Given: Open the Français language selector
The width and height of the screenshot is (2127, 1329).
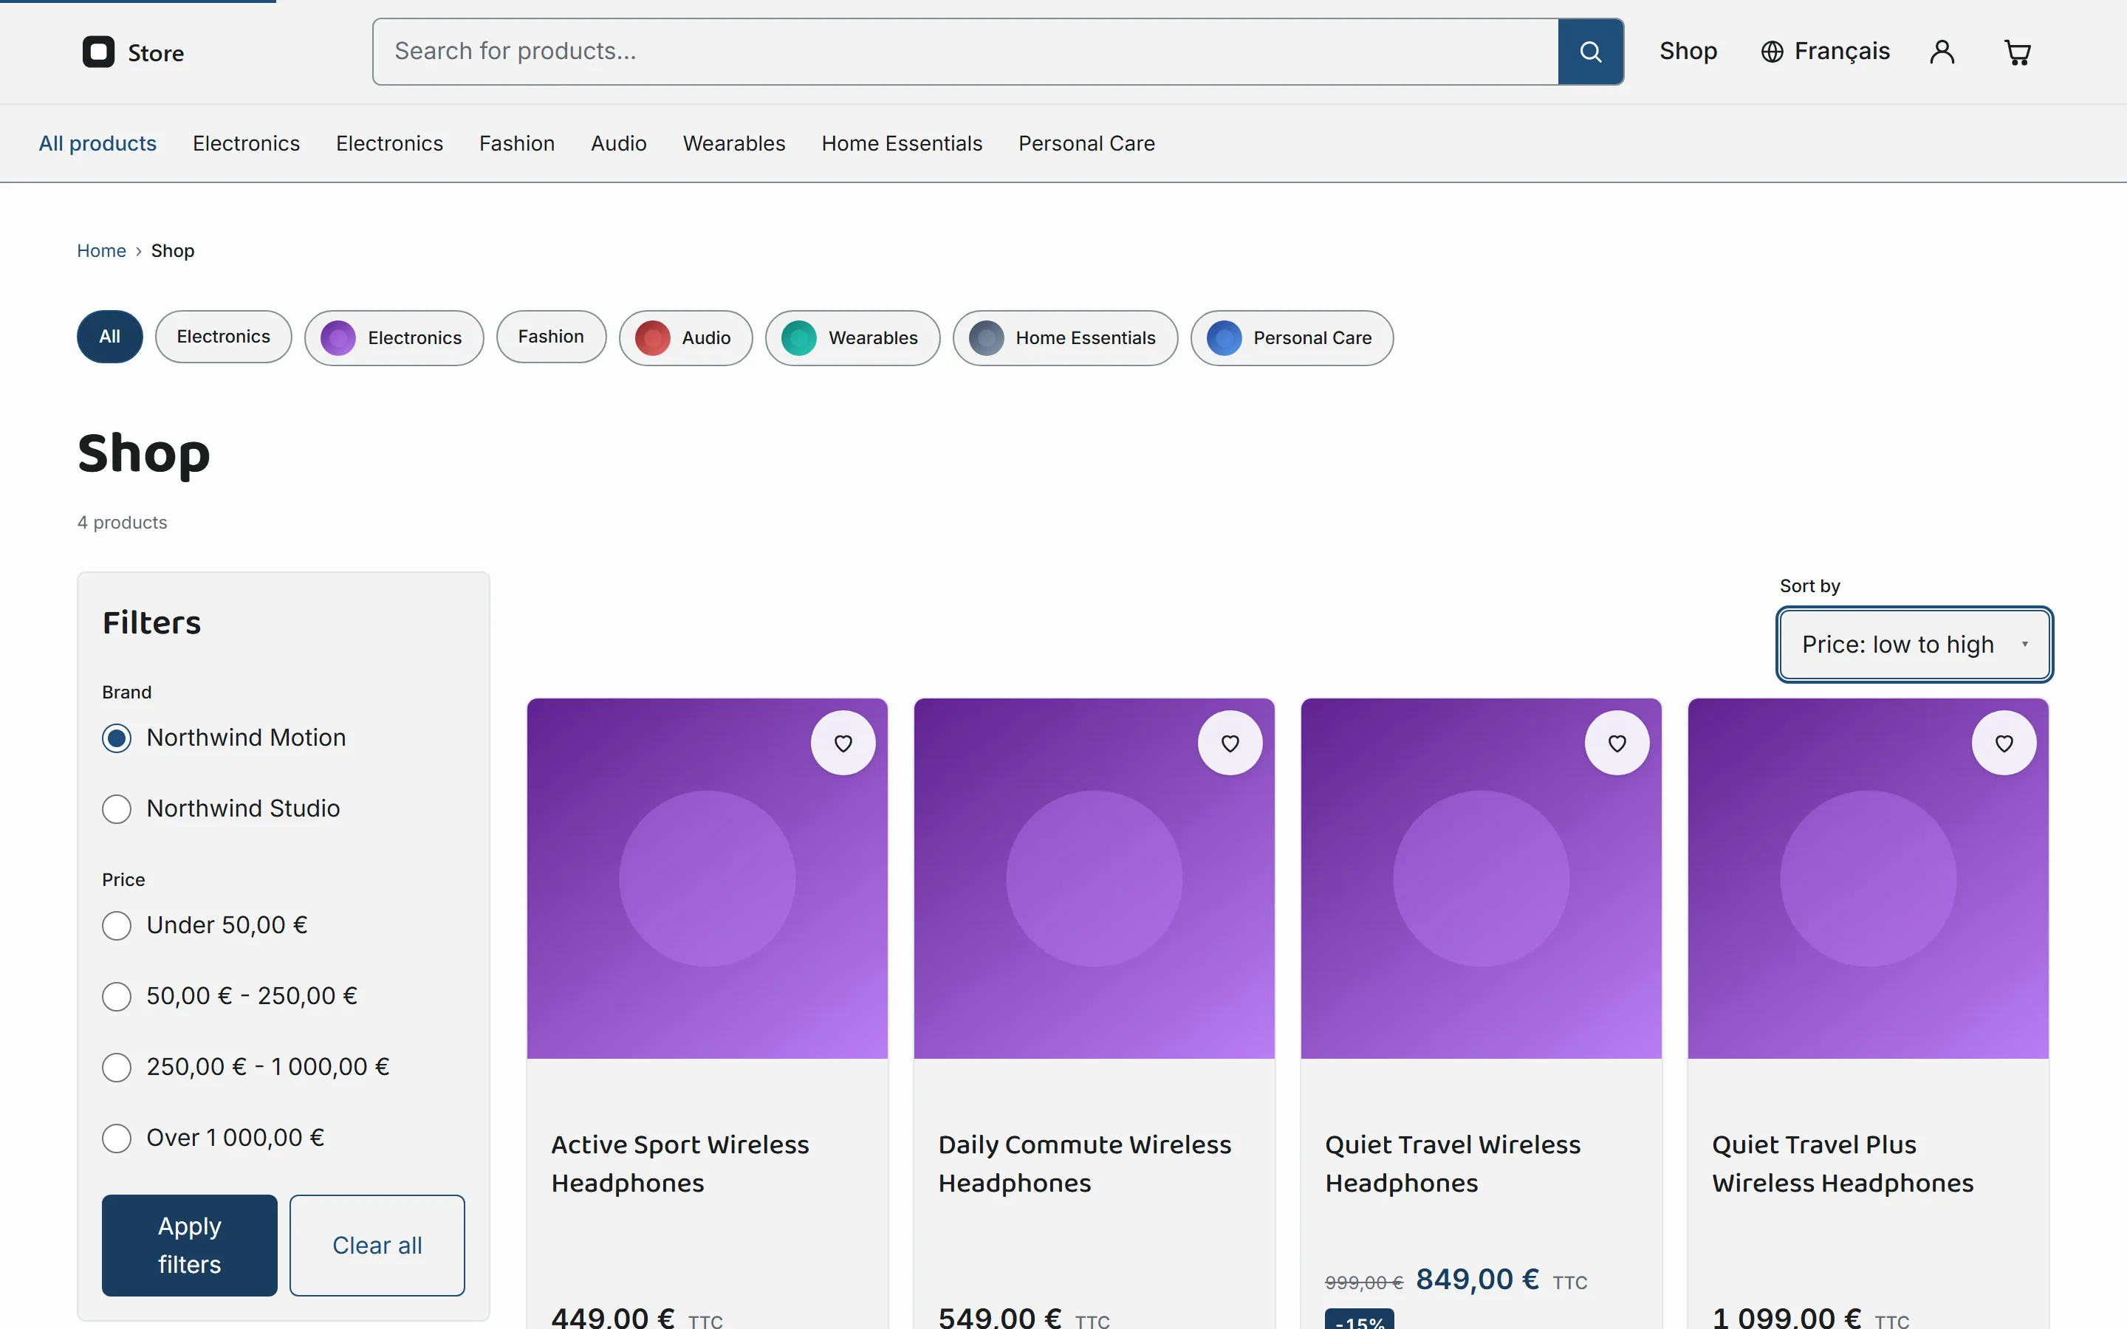Looking at the screenshot, I should coord(1825,52).
